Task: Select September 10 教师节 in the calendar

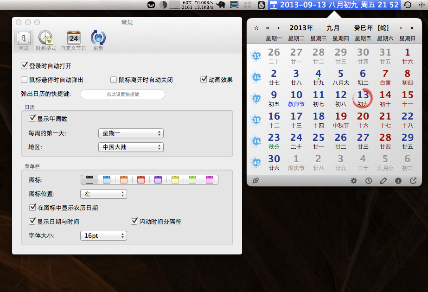Action: 296,99
